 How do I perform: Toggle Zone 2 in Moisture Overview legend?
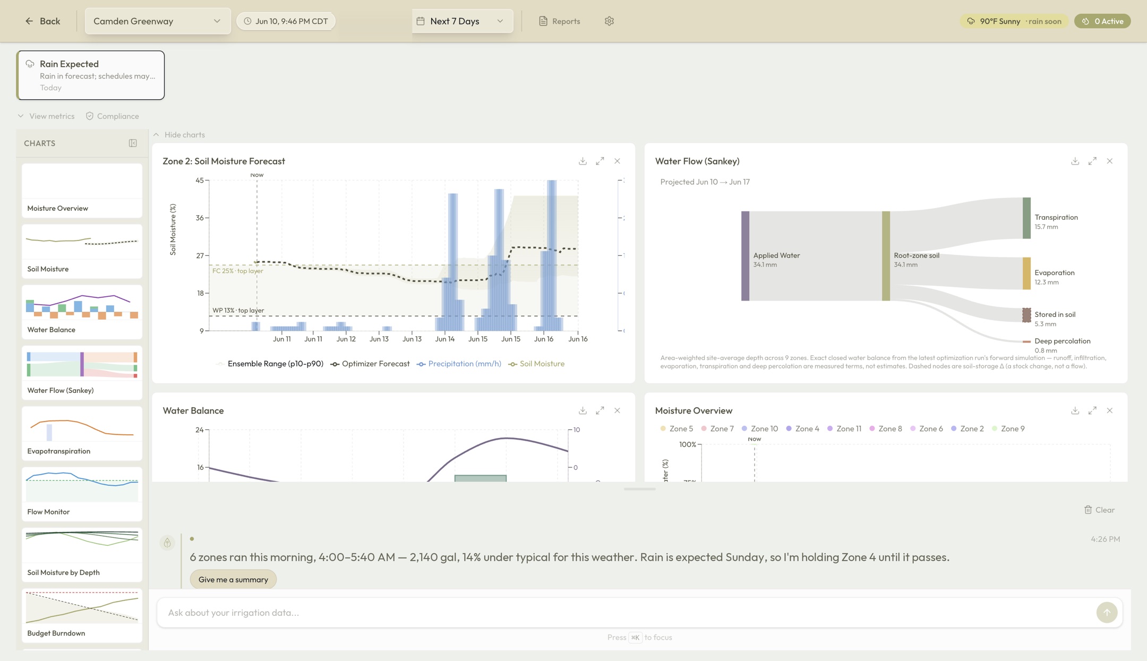point(968,428)
